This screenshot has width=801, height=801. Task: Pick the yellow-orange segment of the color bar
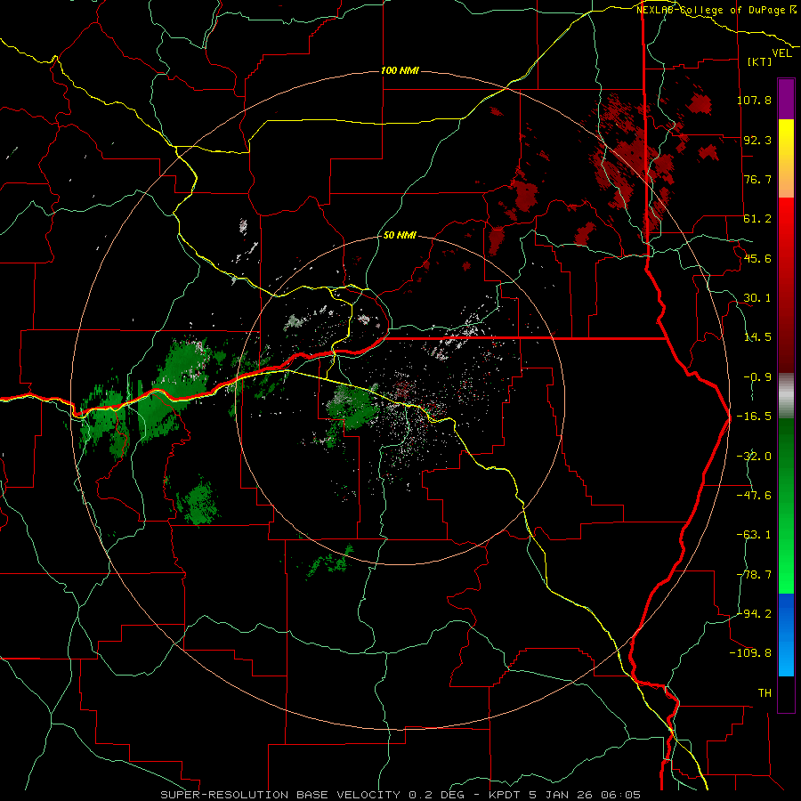(786, 158)
